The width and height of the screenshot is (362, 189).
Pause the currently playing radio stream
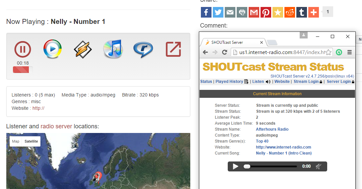(23, 49)
